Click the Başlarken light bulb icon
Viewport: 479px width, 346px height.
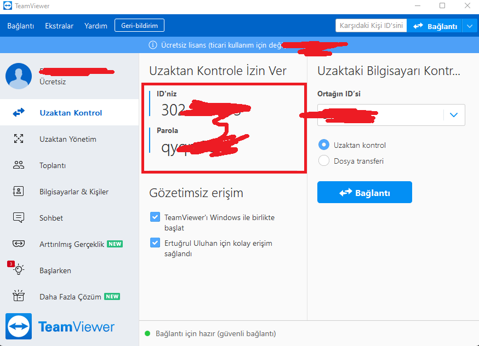19,269
